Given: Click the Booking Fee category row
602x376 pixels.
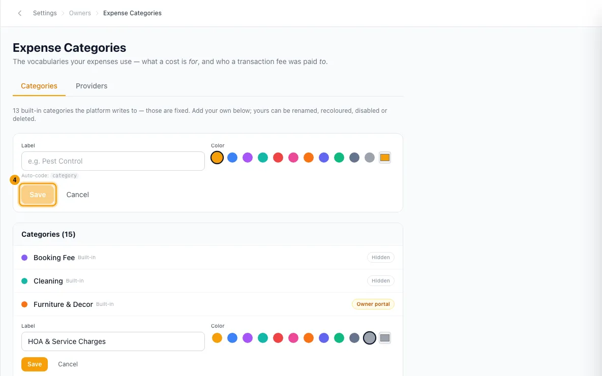Looking at the screenshot, I should coord(208,258).
